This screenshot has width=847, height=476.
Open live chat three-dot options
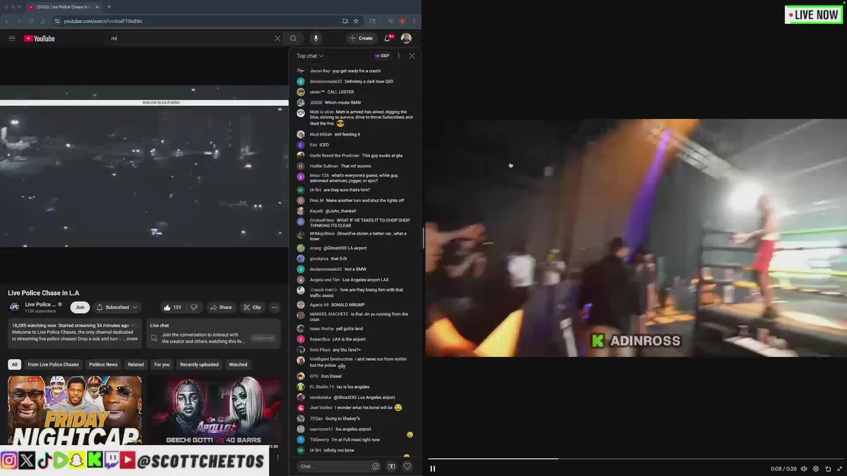(x=398, y=56)
